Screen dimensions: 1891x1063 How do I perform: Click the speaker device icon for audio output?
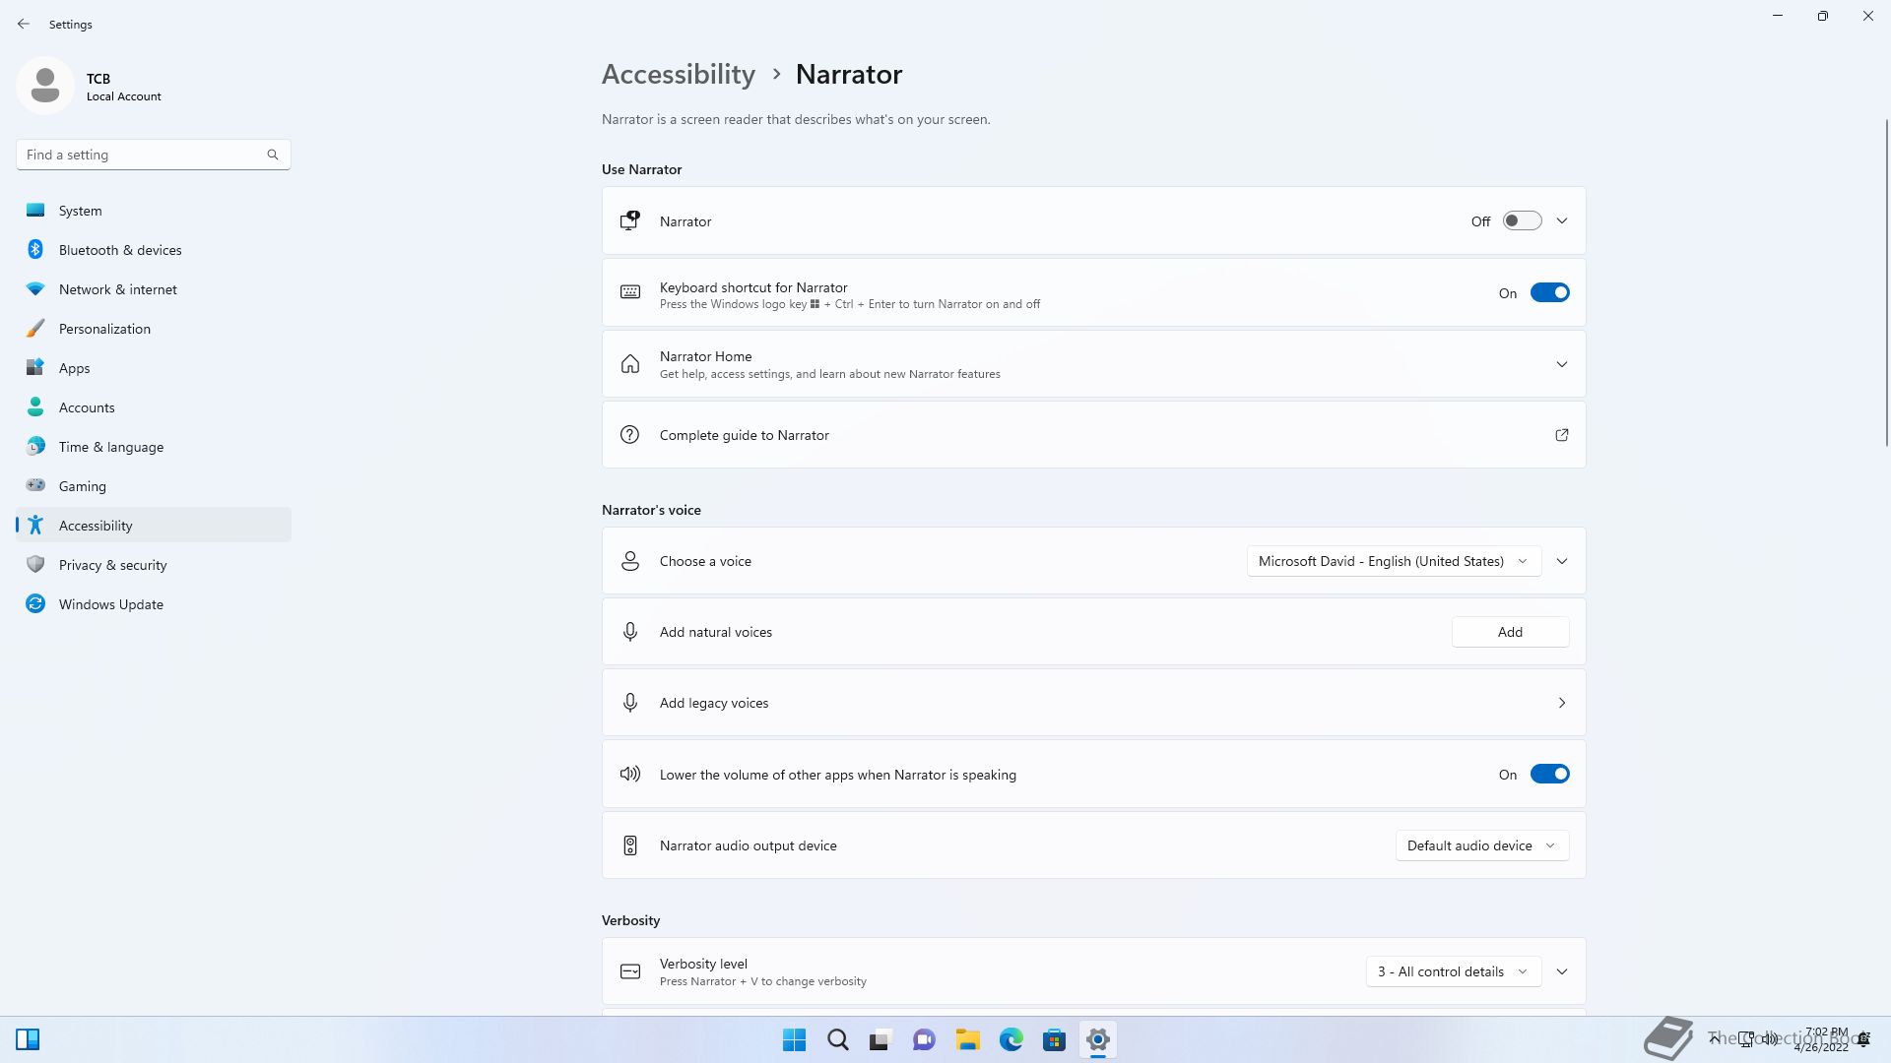pos(630,845)
